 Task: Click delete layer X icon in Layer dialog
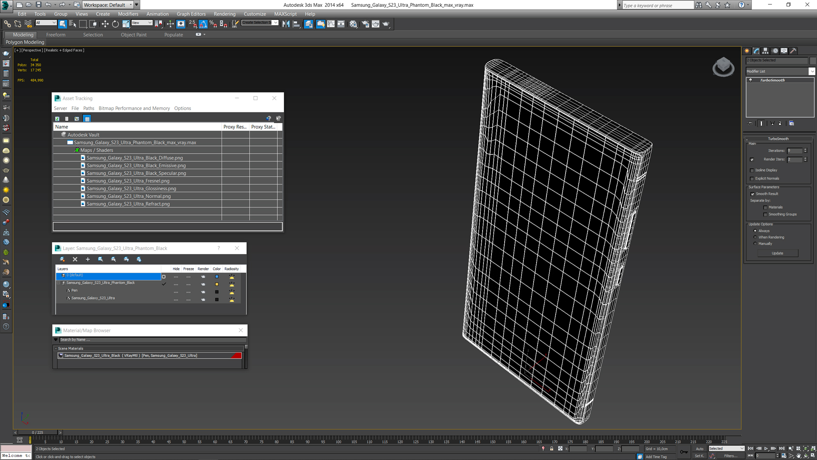point(75,259)
